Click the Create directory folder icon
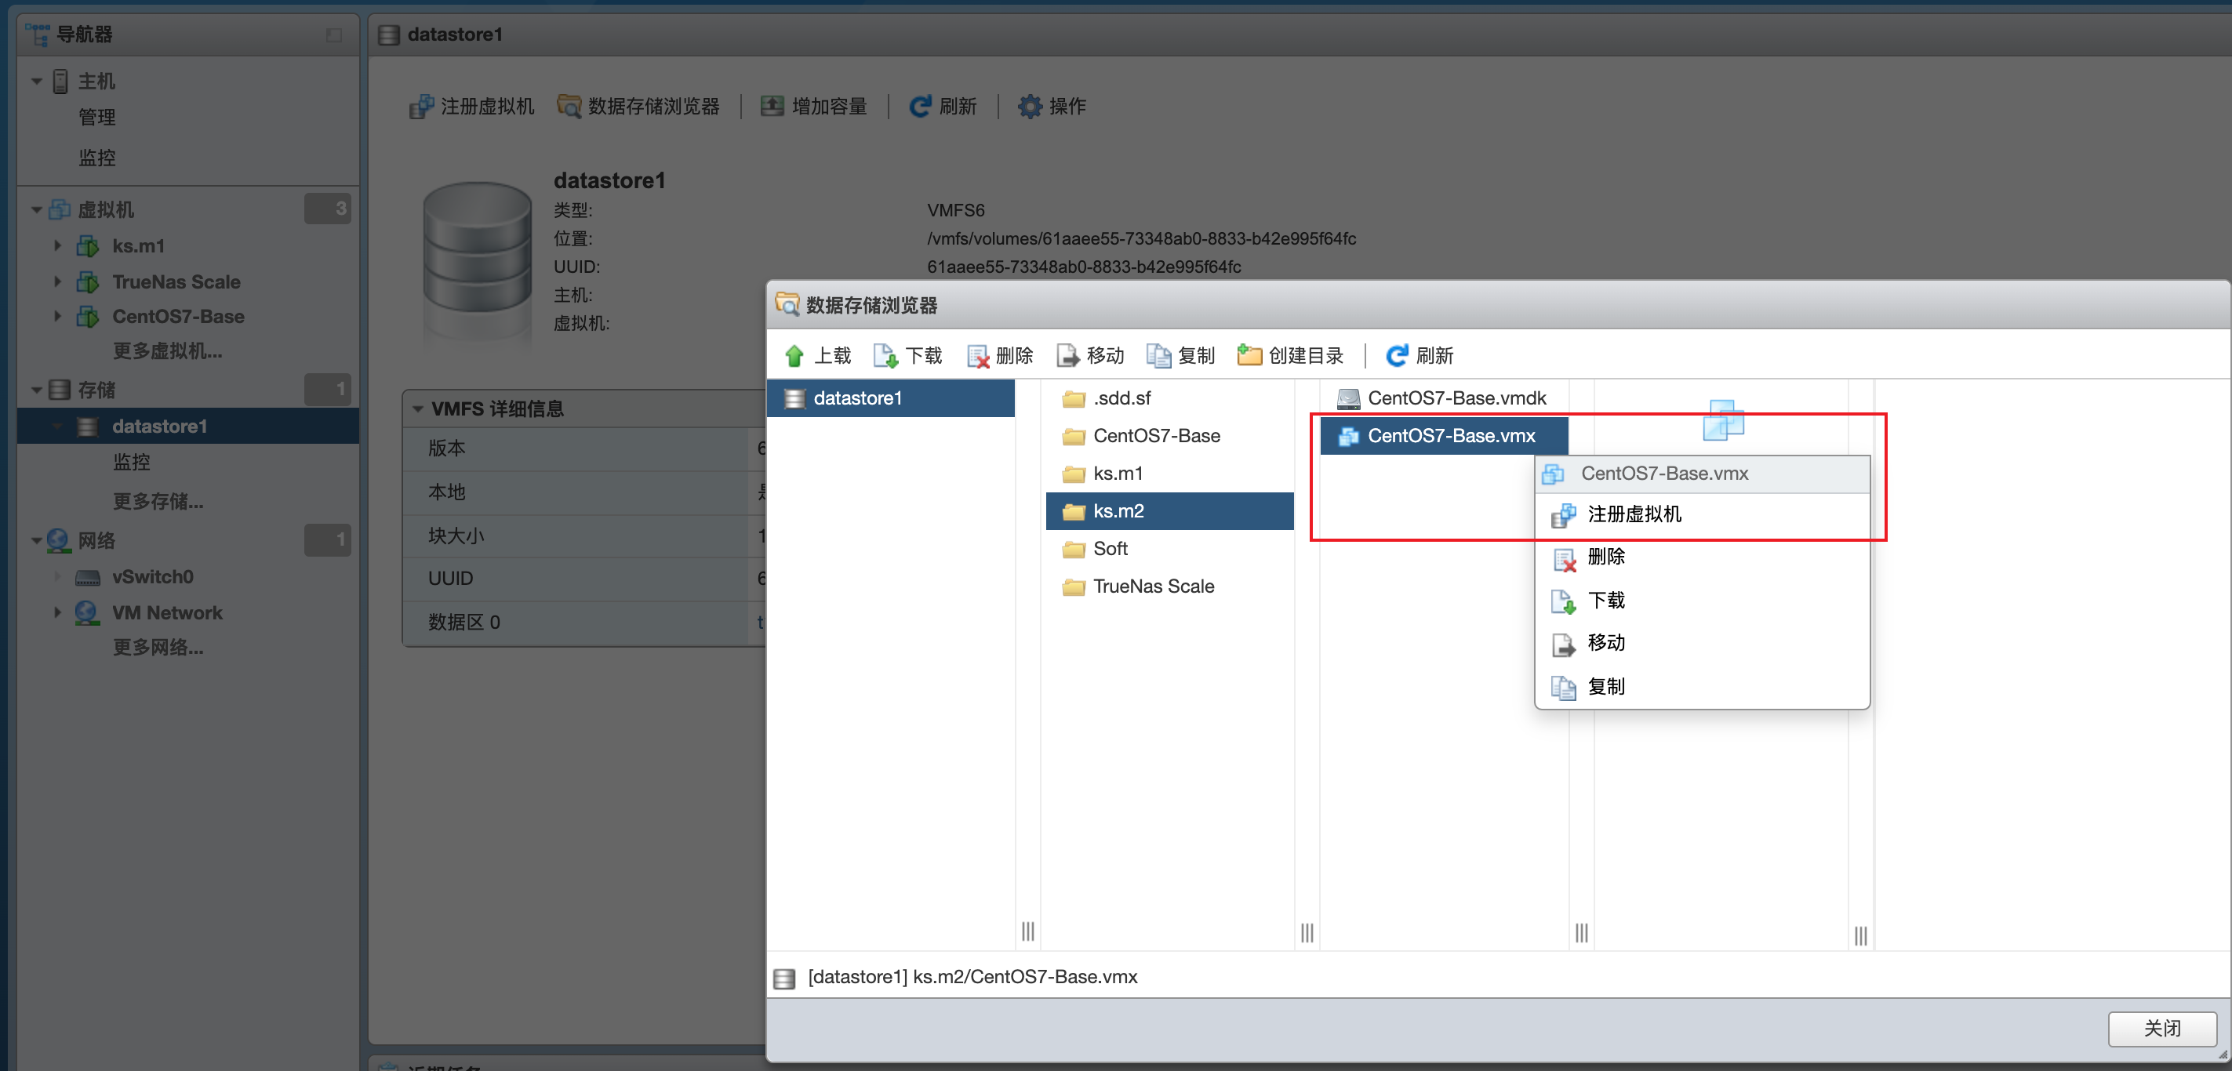 pyautogui.click(x=1249, y=356)
